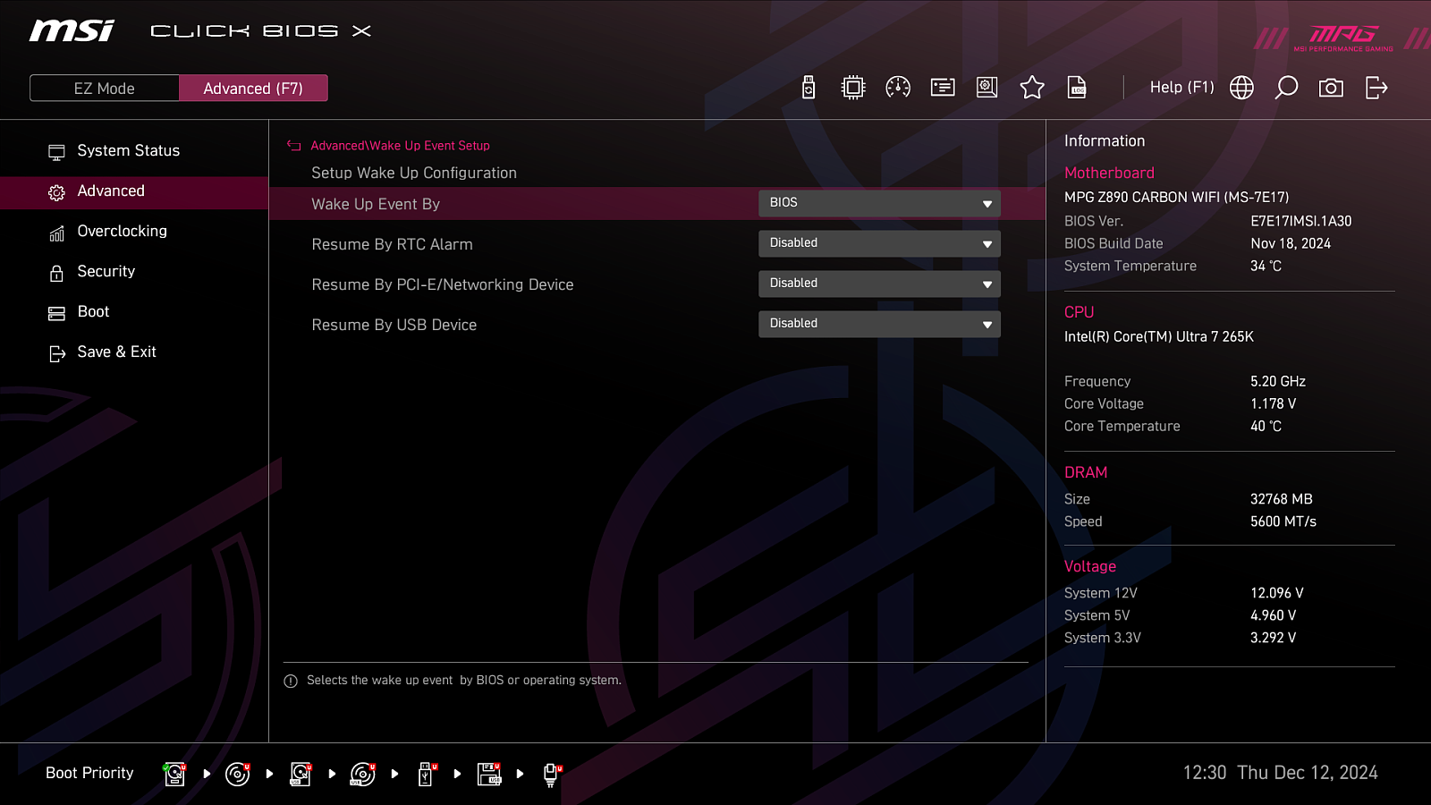Click System 12V value 12.096 V

[x=1276, y=593]
